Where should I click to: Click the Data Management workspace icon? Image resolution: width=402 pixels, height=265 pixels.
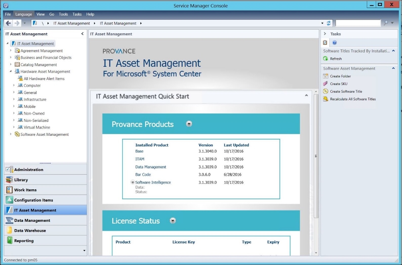point(9,220)
